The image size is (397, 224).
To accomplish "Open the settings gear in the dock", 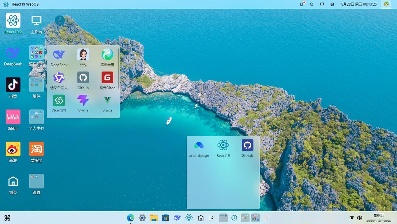I will coord(142,218).
